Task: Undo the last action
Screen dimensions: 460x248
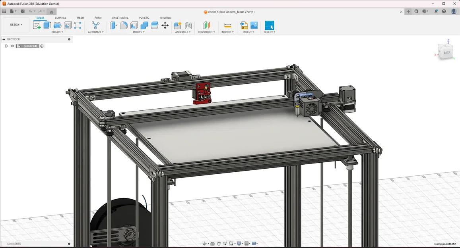Action: (x=31, y=12)
